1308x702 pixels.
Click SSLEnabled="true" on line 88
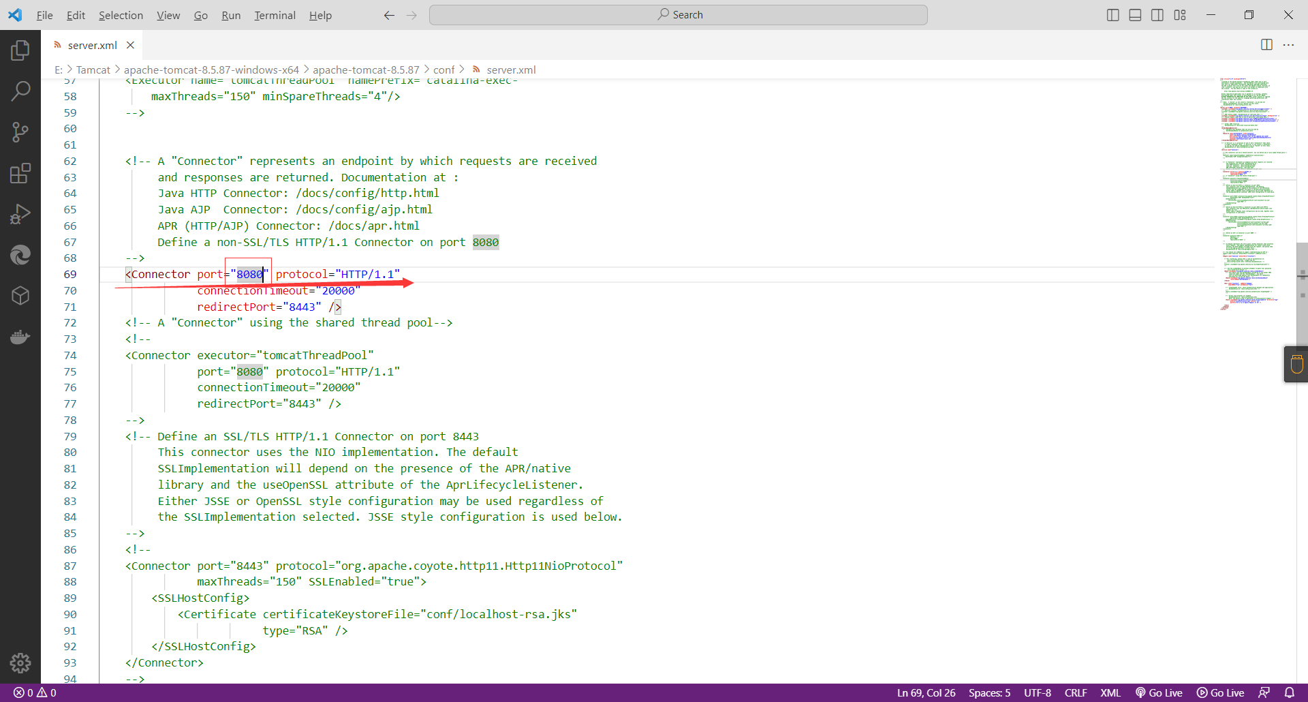point(364,581)
